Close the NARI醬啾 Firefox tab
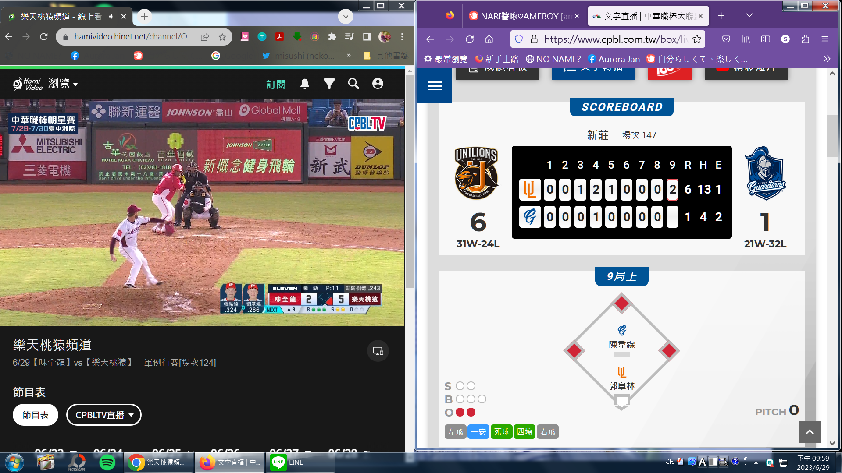 click(577, 16)
